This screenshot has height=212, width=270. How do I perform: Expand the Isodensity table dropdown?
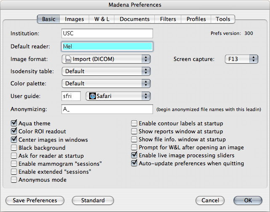106,72
